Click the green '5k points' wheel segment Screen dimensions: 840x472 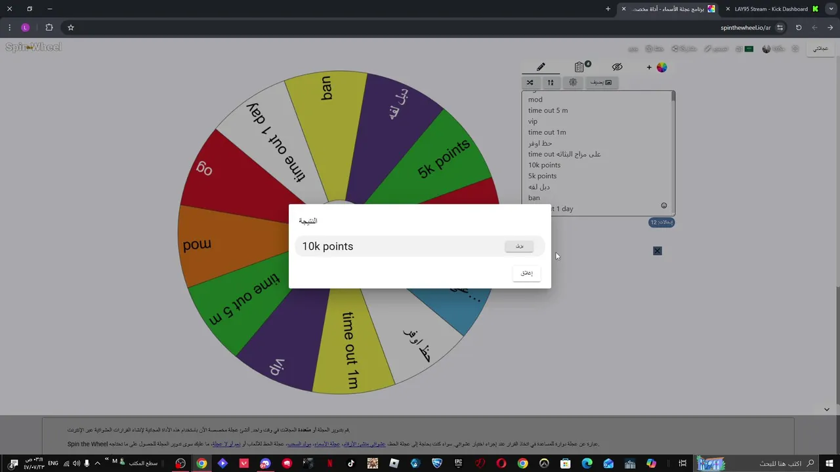[x=443, y=157]
